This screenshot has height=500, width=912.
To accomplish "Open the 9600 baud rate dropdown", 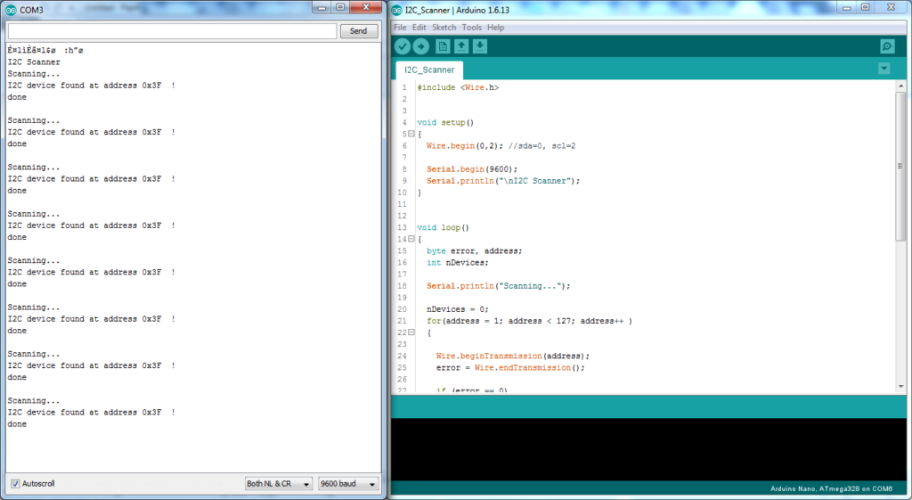I will coord(348,484).
